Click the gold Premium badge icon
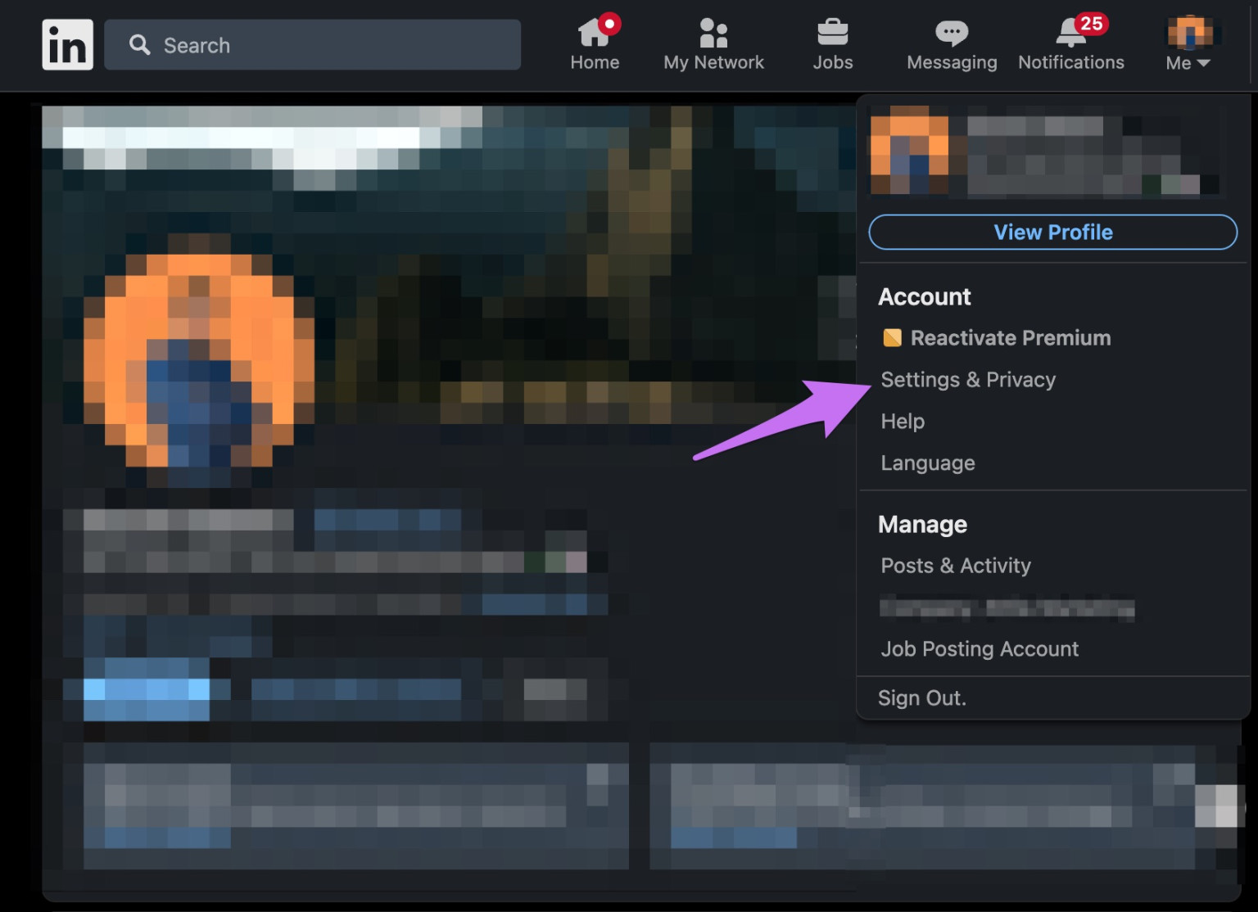The width and height of the screenshot is (1258, 912). (x=892, y=338)
